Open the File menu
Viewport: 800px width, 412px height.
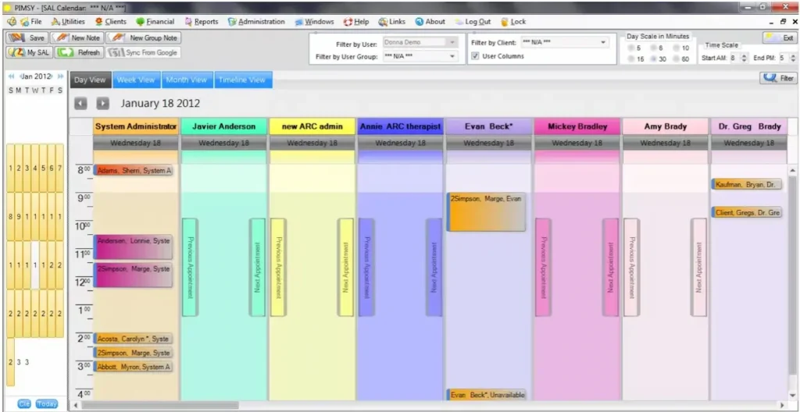(36, 22)
